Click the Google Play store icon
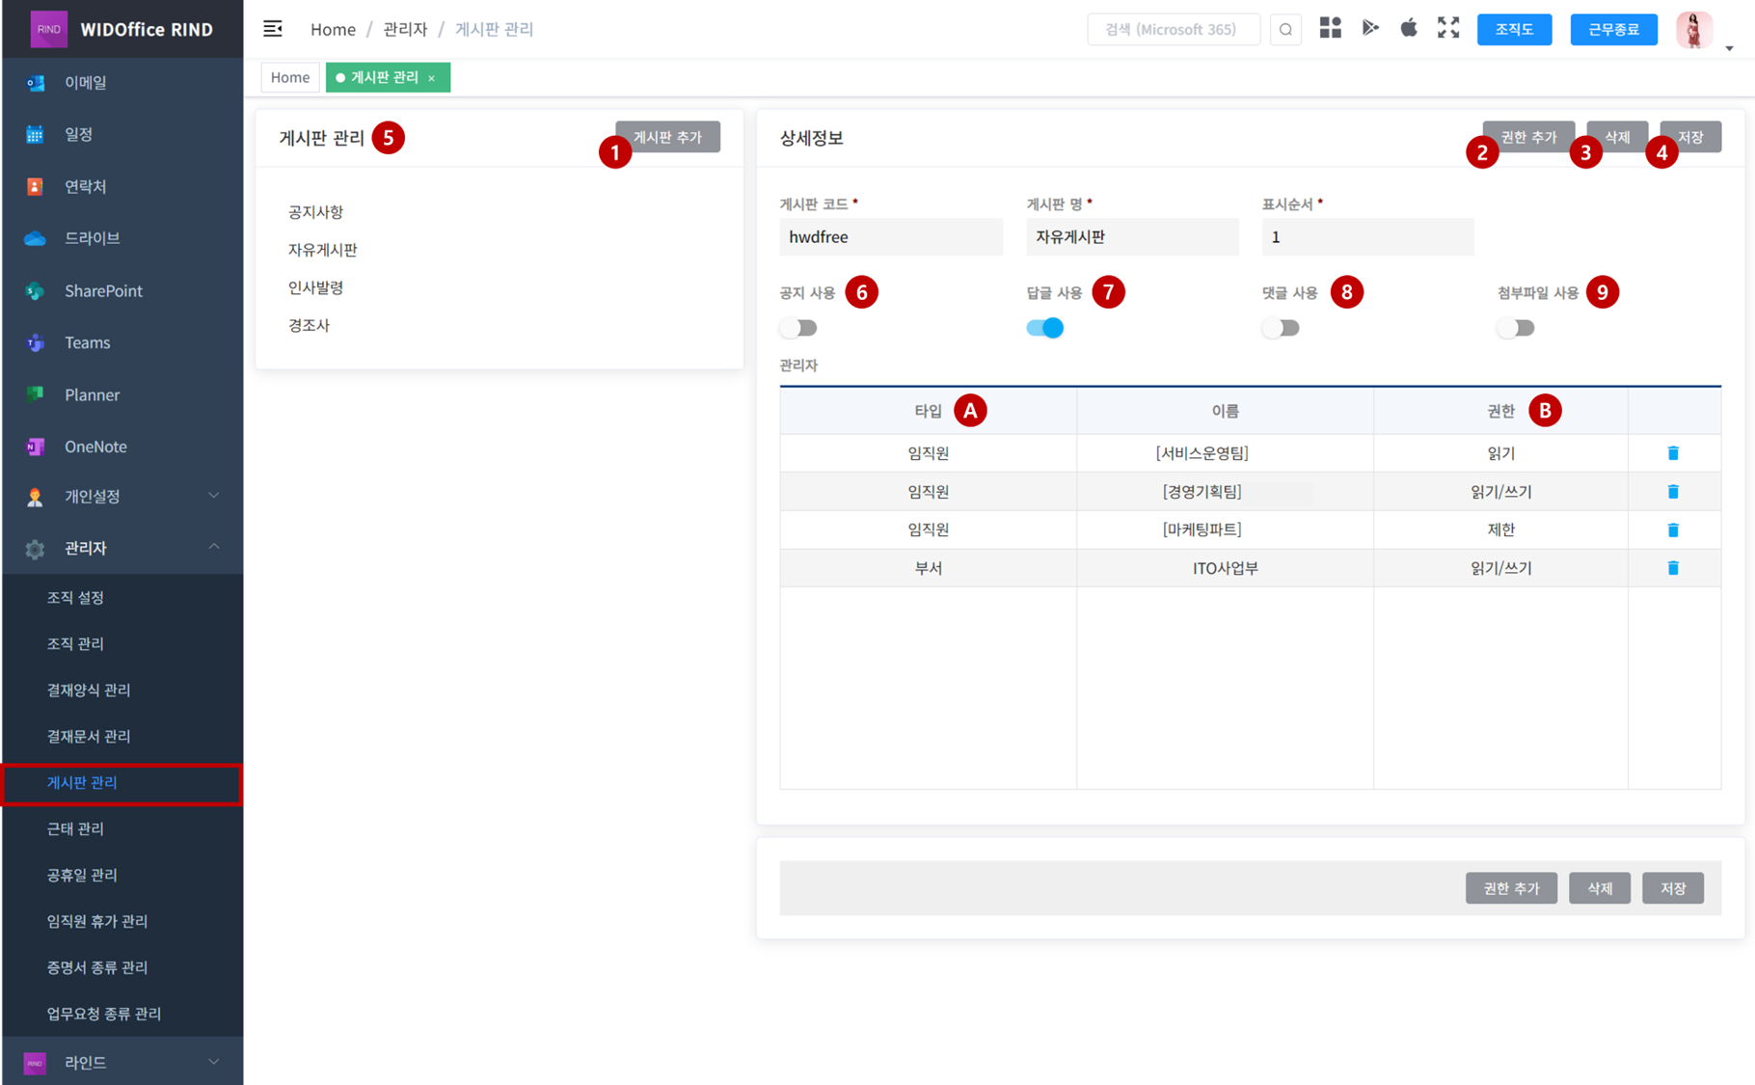 click(x=1369, y=28)
